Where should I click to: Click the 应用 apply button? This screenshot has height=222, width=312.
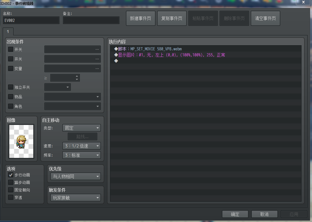coord(294,214)
